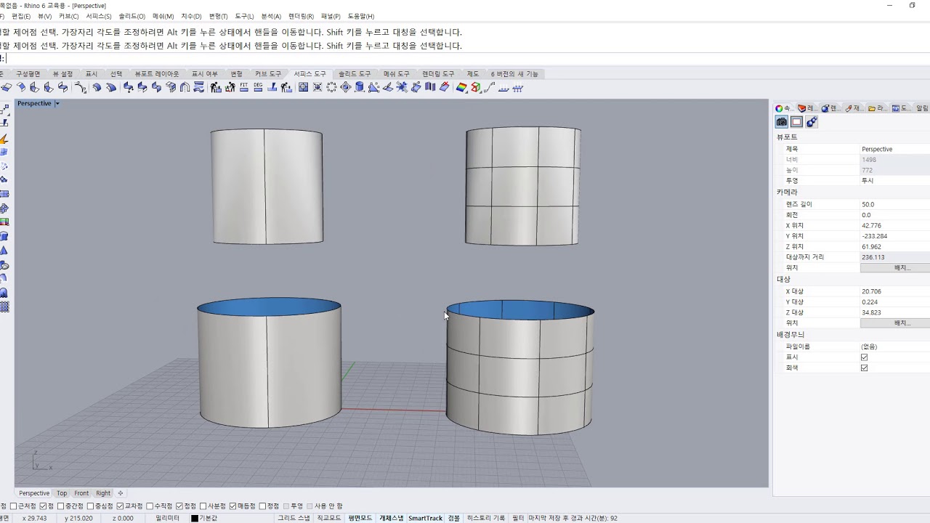The width and height of the screenshot is (930, 523).
Task: Select the rainbow curvature analysis icon
Action: click(x=461, y=87)
